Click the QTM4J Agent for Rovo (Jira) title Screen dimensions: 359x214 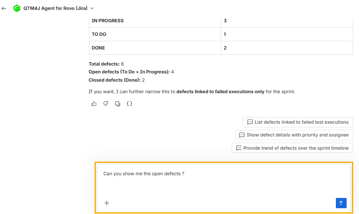[55, 9]
